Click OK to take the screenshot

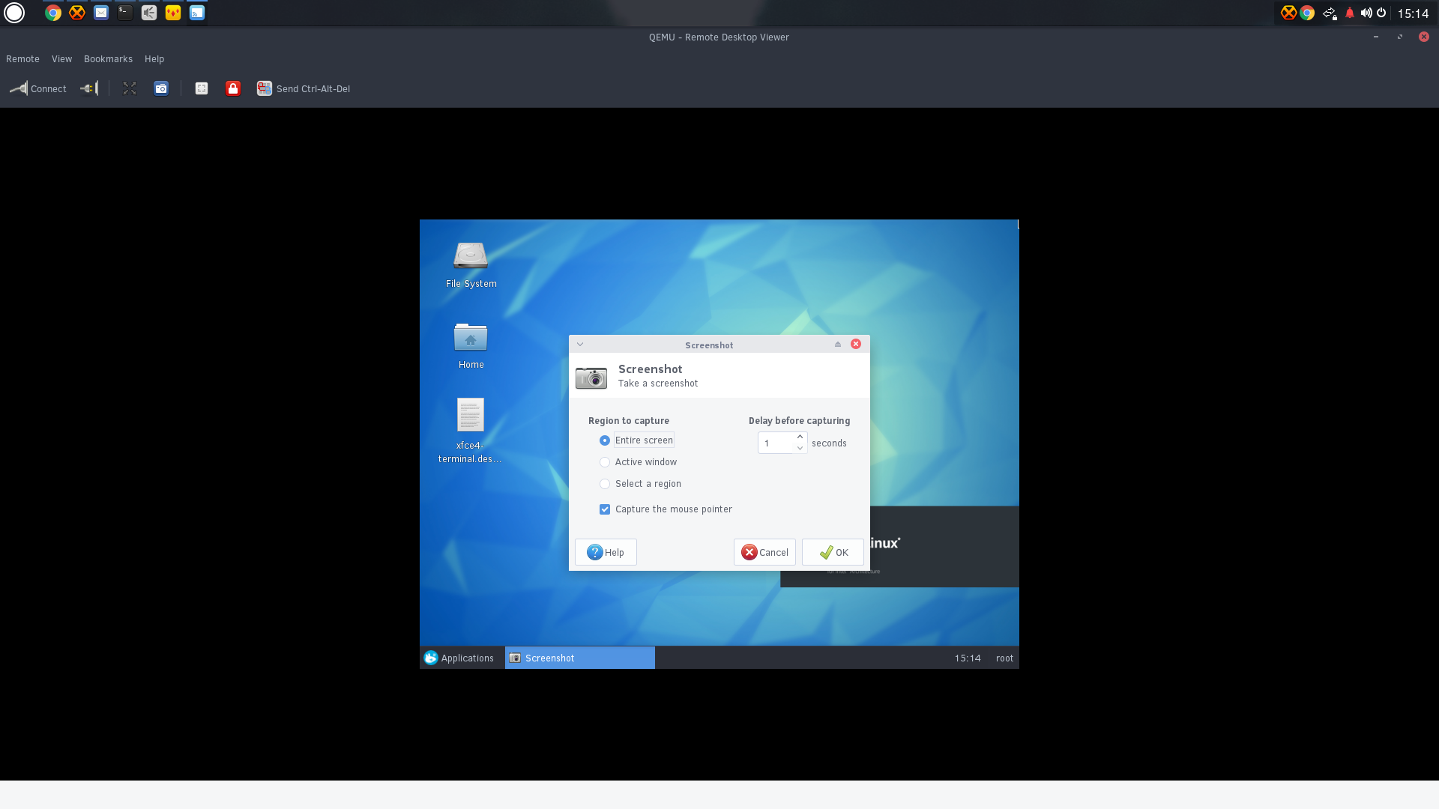pos(833,552)
